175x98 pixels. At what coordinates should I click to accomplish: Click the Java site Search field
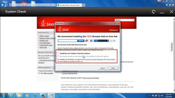click(x=123, y=20)
